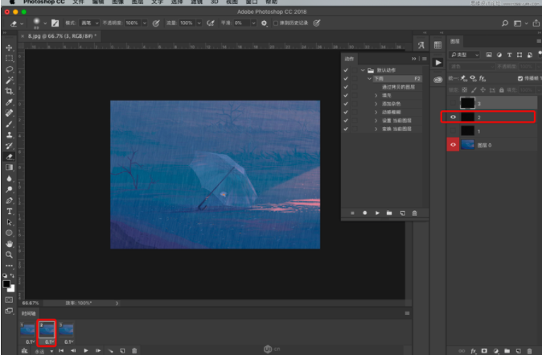Select animation frame 3 in timeline

pos(65,330)
